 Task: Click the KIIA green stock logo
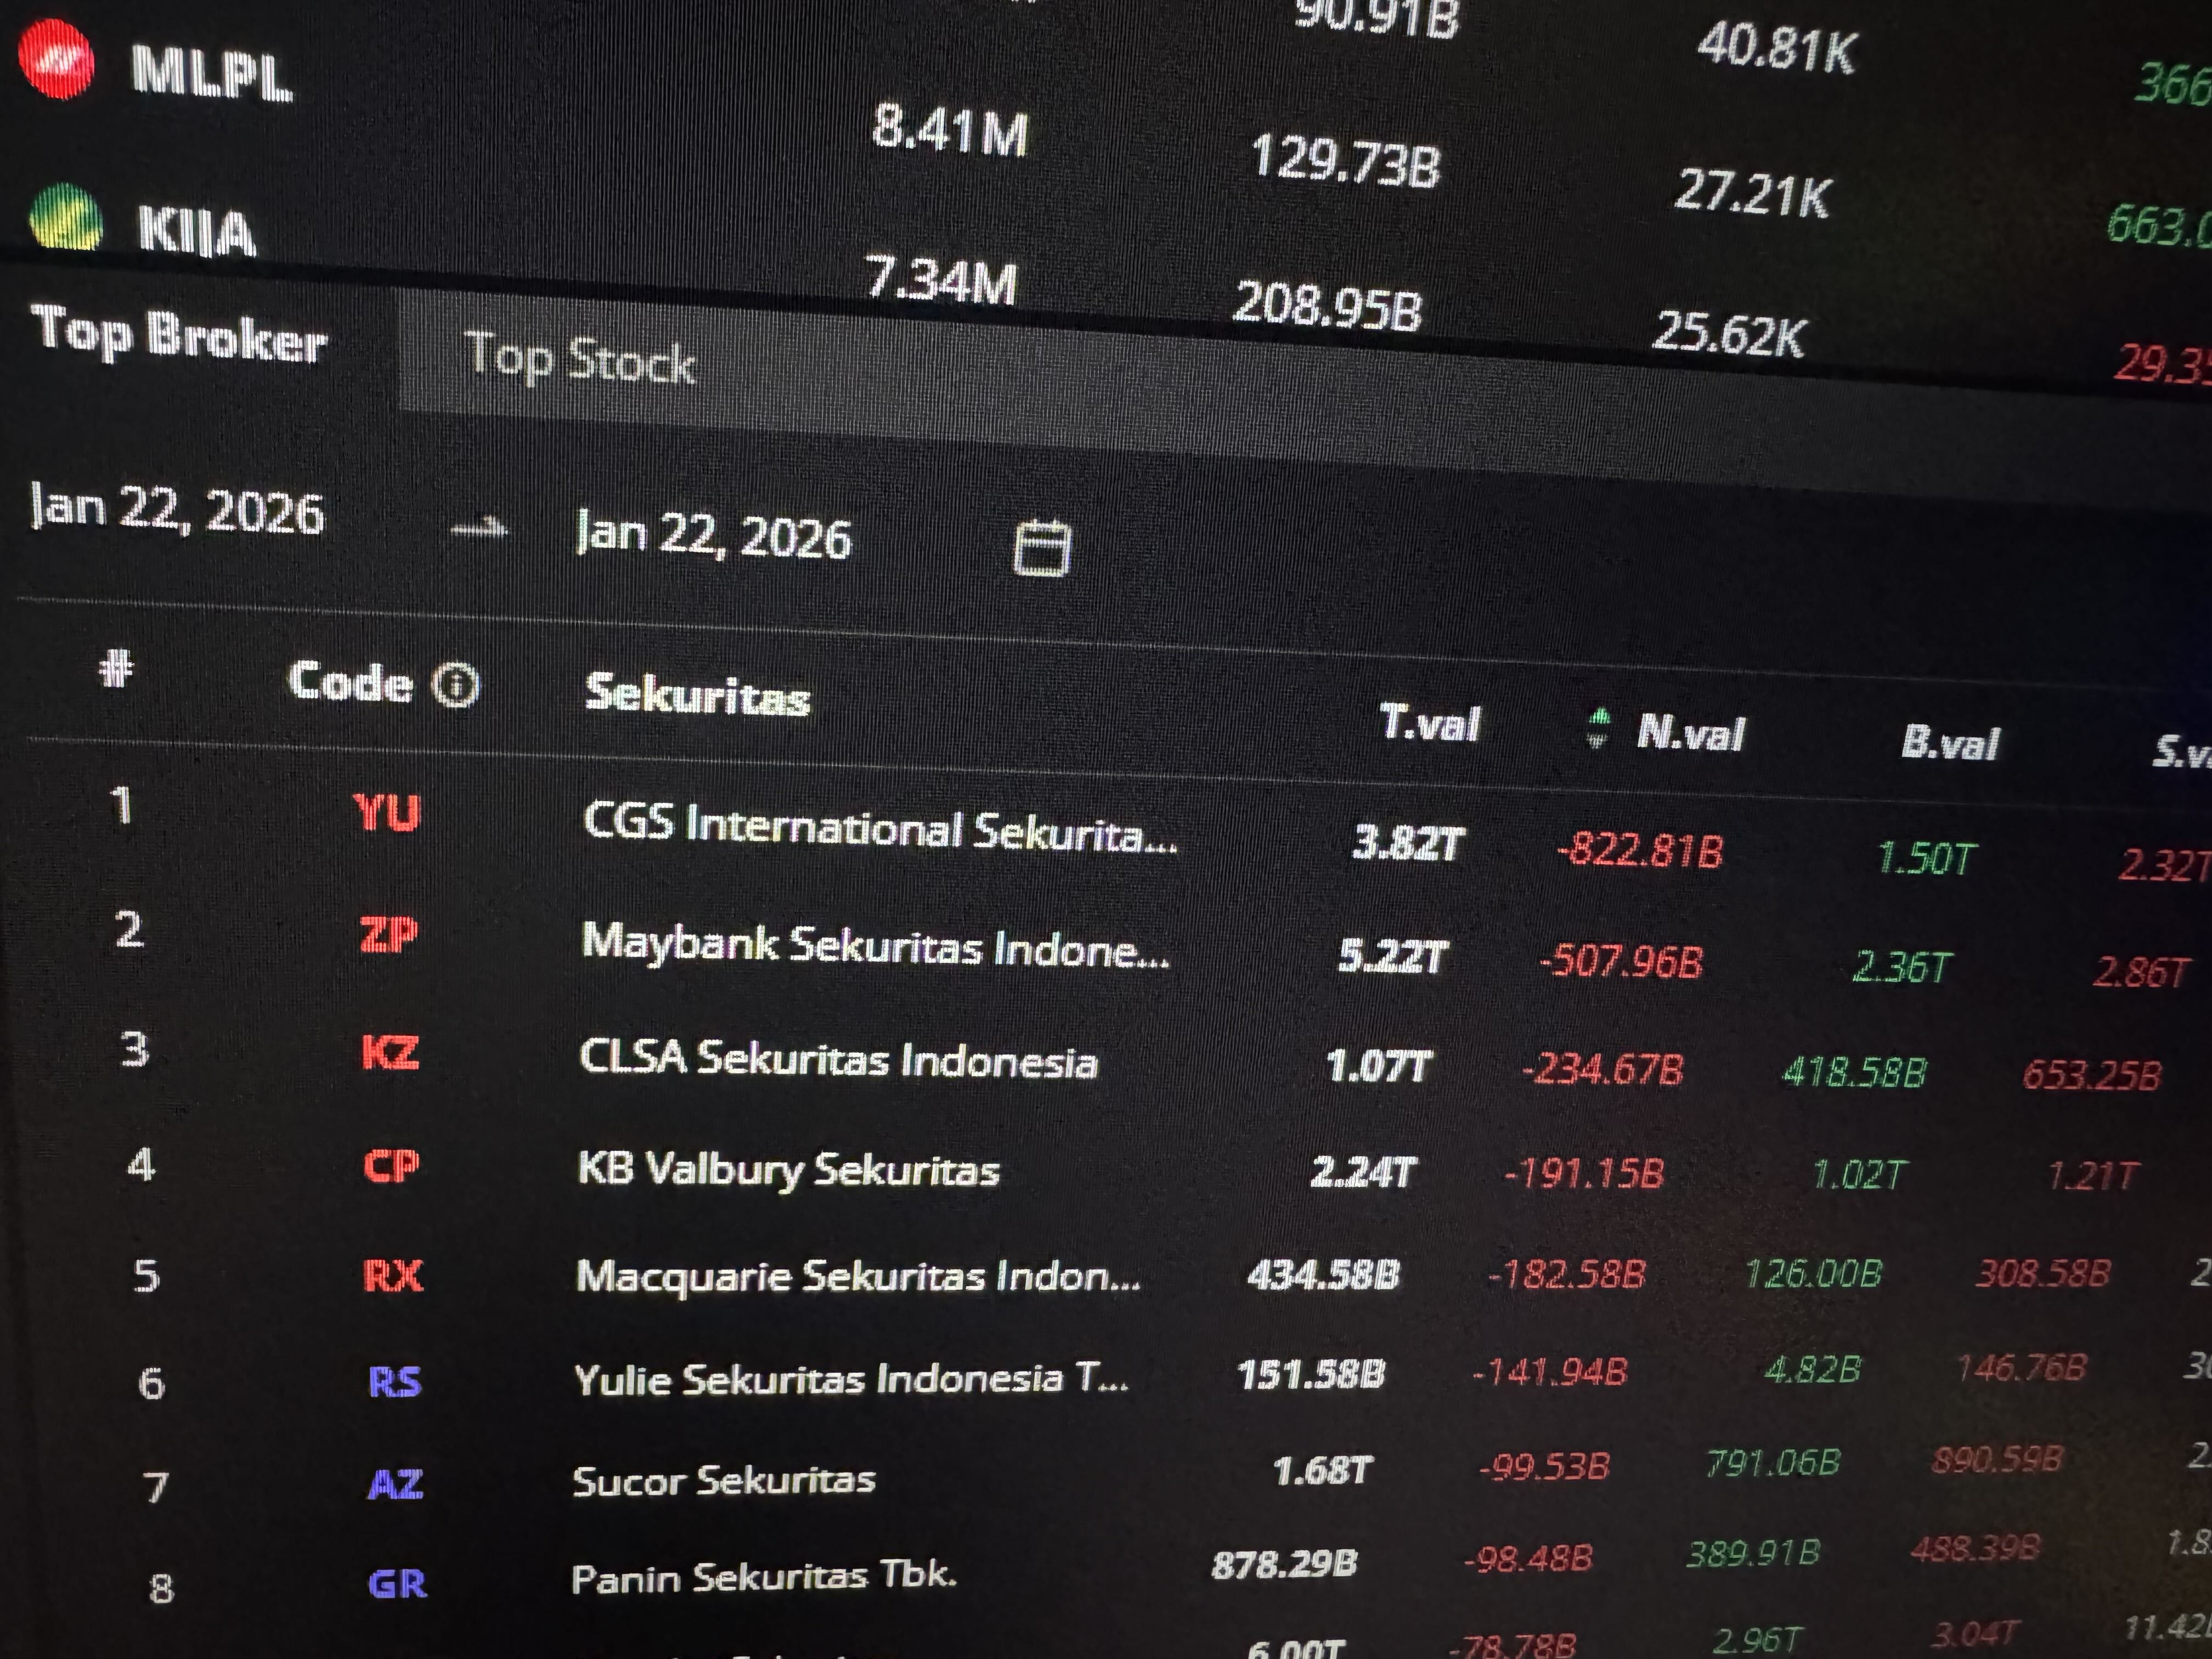click(x=66, y=217)
